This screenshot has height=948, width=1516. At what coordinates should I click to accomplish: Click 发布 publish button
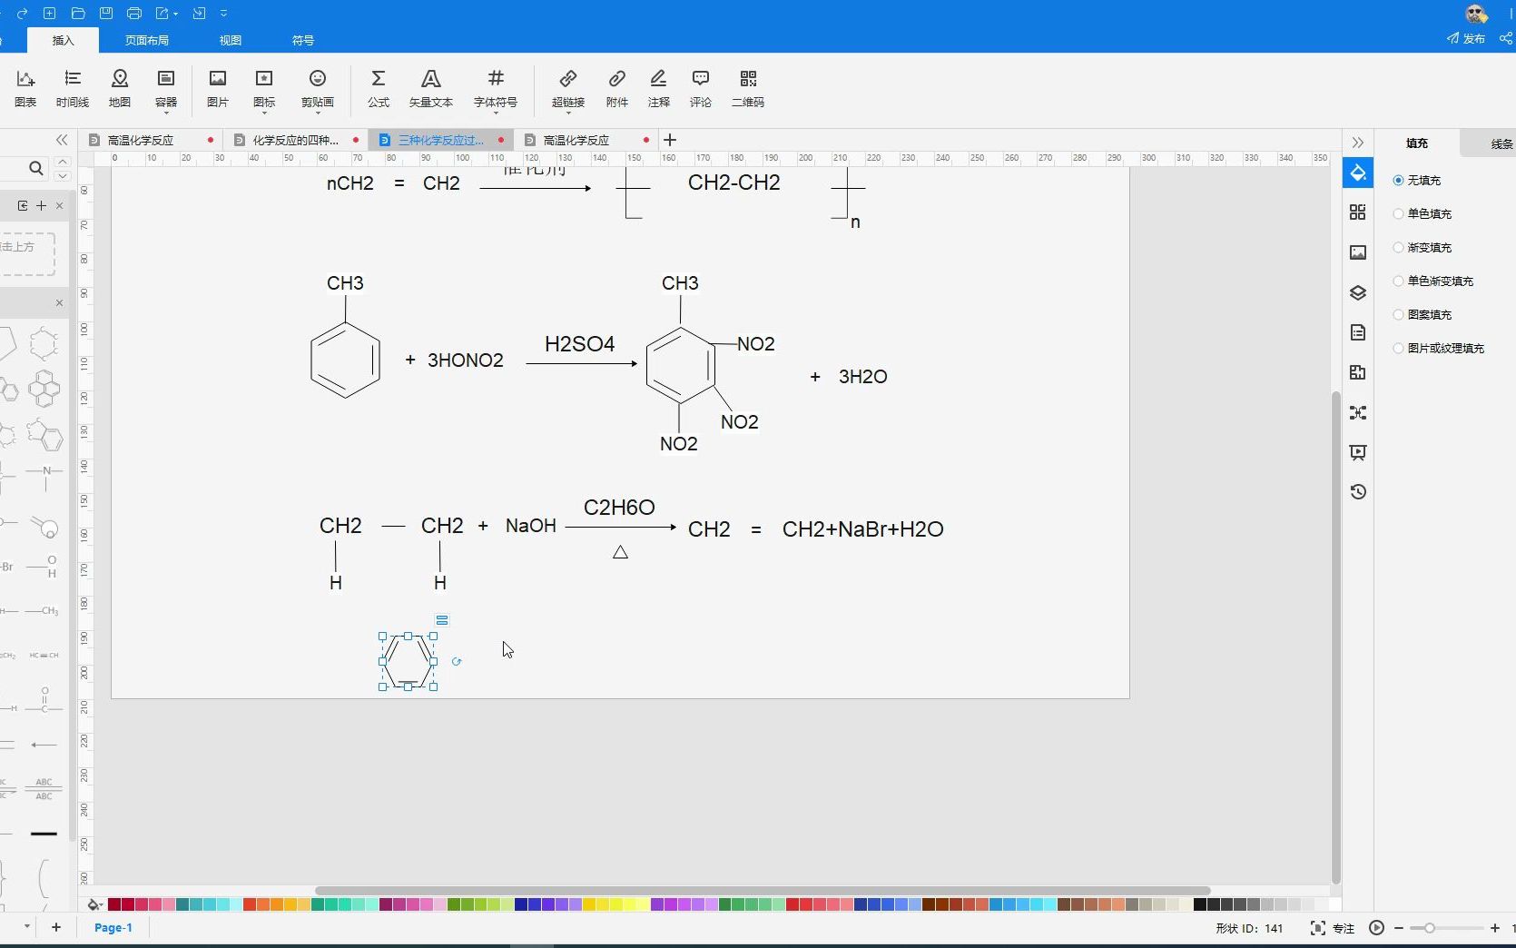[1466, 38]
